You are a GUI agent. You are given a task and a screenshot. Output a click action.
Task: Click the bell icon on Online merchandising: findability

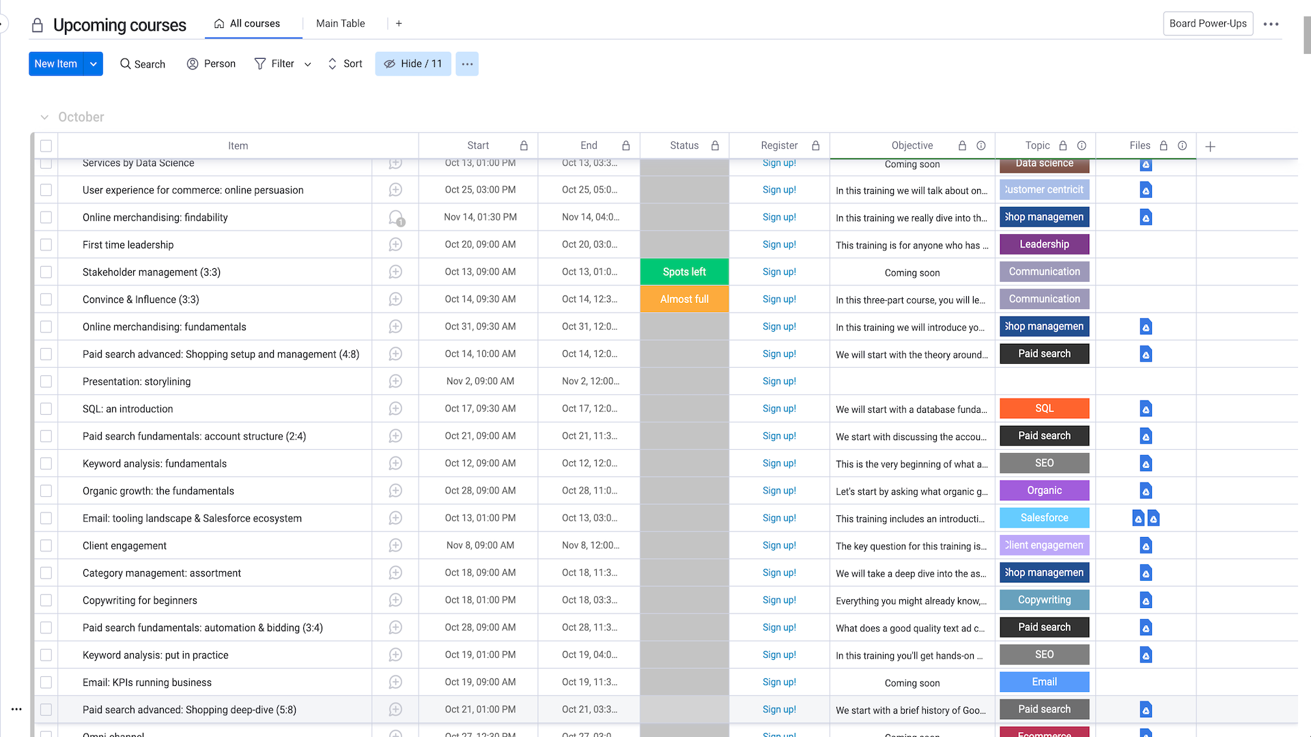[x=395, y=217]
